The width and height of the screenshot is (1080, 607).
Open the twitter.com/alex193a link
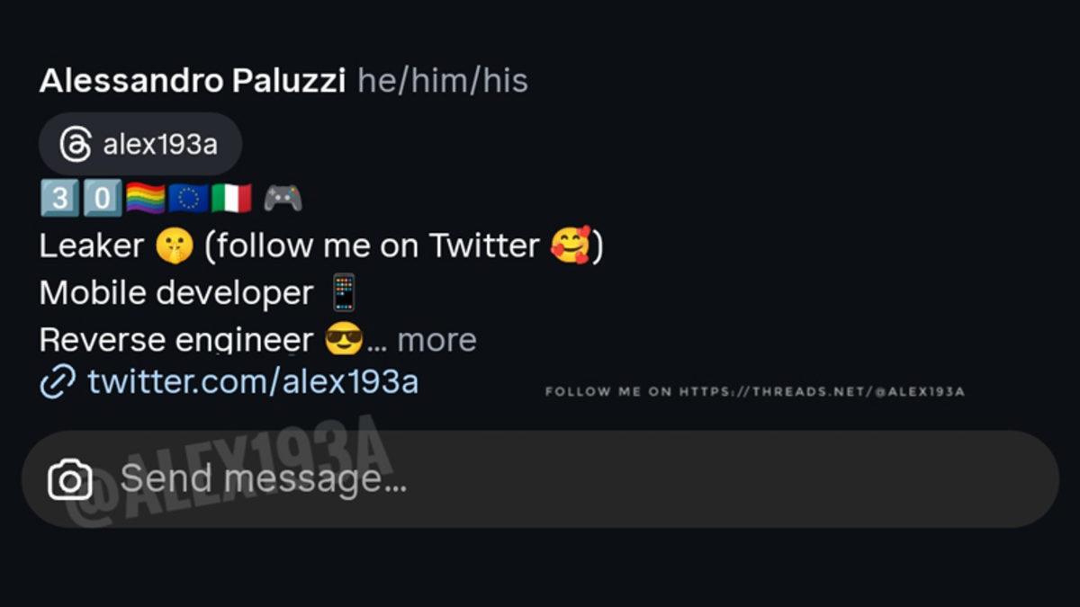253,382
